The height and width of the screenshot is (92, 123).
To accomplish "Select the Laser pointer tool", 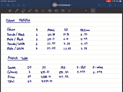I will point(69,10).
